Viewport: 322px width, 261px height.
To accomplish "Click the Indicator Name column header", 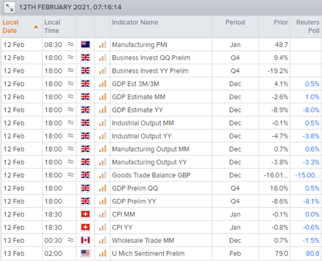I will click(x=135, y=23).
